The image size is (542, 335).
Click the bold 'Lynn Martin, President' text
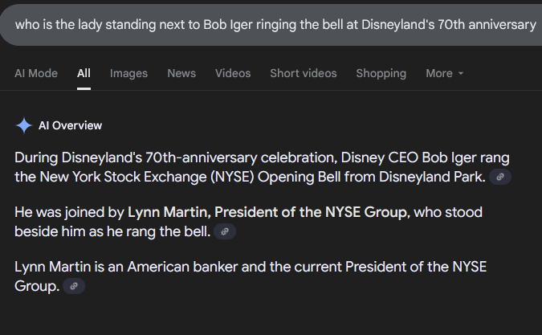click(202, 212)
